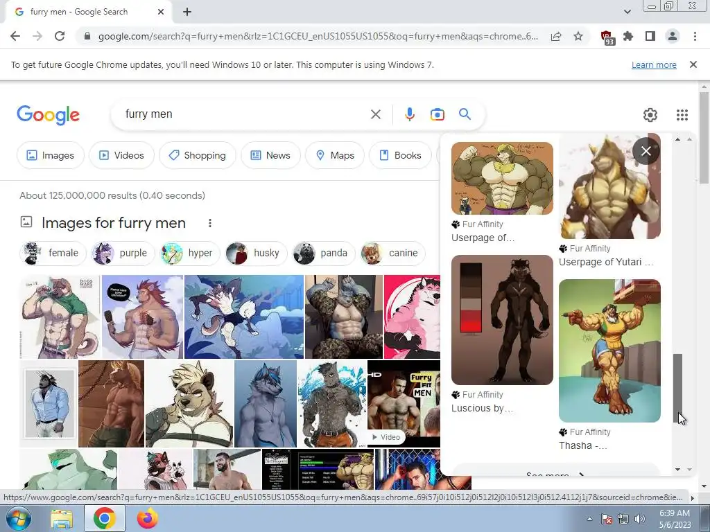This screenshot has width=710, height=532.
Task: Open the 'Thasha -...' Fur Affinity result
Action: (609, 364)
